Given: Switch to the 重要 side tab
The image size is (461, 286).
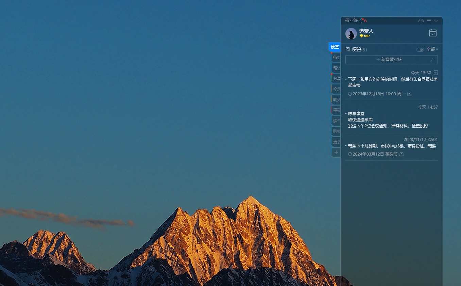Looking at the screenshot, I should [x=336, y=110].
